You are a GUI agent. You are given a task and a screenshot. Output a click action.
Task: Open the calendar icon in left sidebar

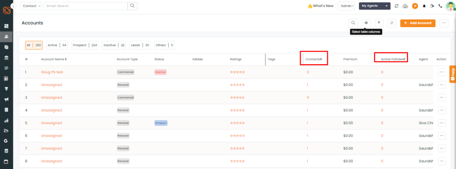[x=6, y=161]
